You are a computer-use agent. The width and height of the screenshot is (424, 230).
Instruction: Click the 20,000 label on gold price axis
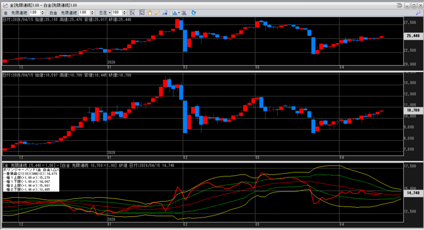point(410,64)
